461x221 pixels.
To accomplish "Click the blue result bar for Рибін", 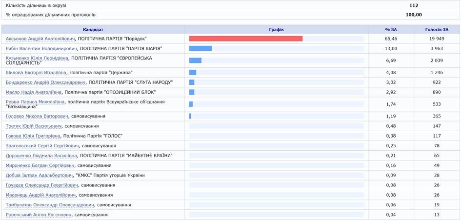I will 200,48.
